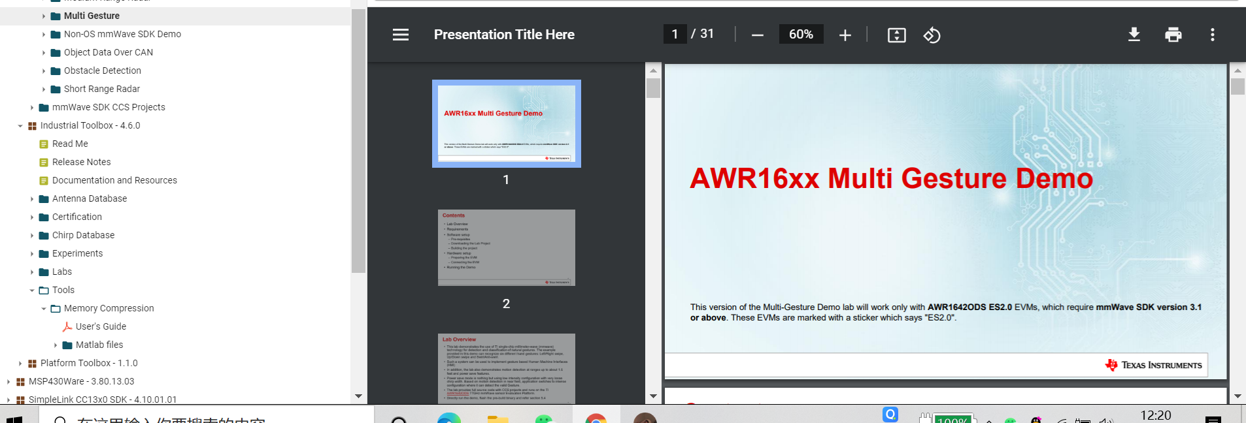Click the Tools open-folder icon
The height and width of the screenshot is (423, 1246).
pyautogui.click(x=44, y=290)
